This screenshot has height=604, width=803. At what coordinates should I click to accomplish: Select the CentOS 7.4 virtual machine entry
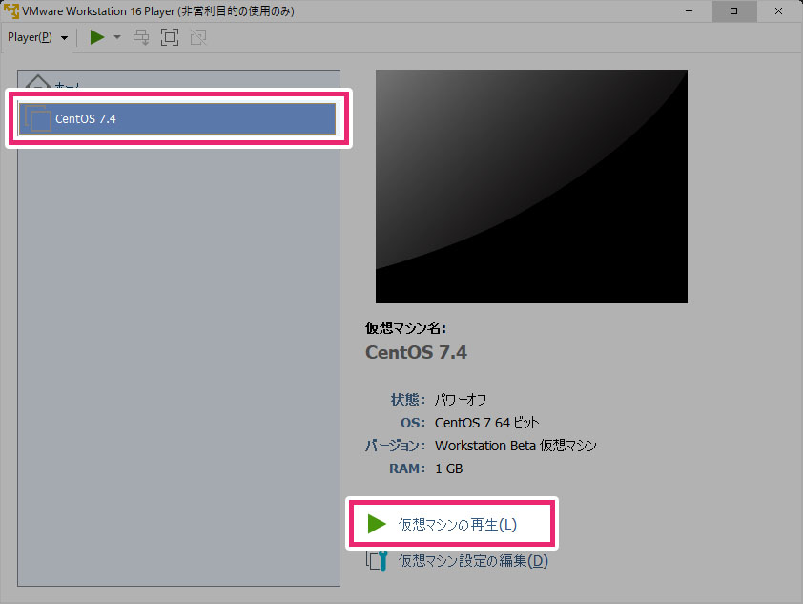[x=177, y=119]
